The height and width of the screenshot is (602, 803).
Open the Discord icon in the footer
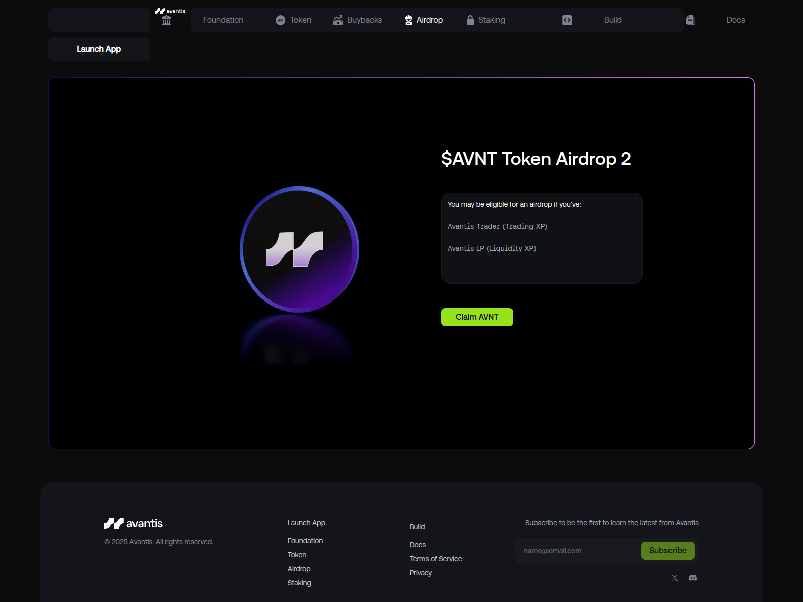coord(693,578)
